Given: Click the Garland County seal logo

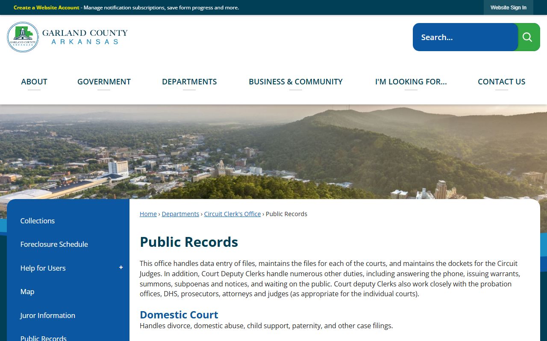Looking at the screenshot, I should click(x=23, y=37).
